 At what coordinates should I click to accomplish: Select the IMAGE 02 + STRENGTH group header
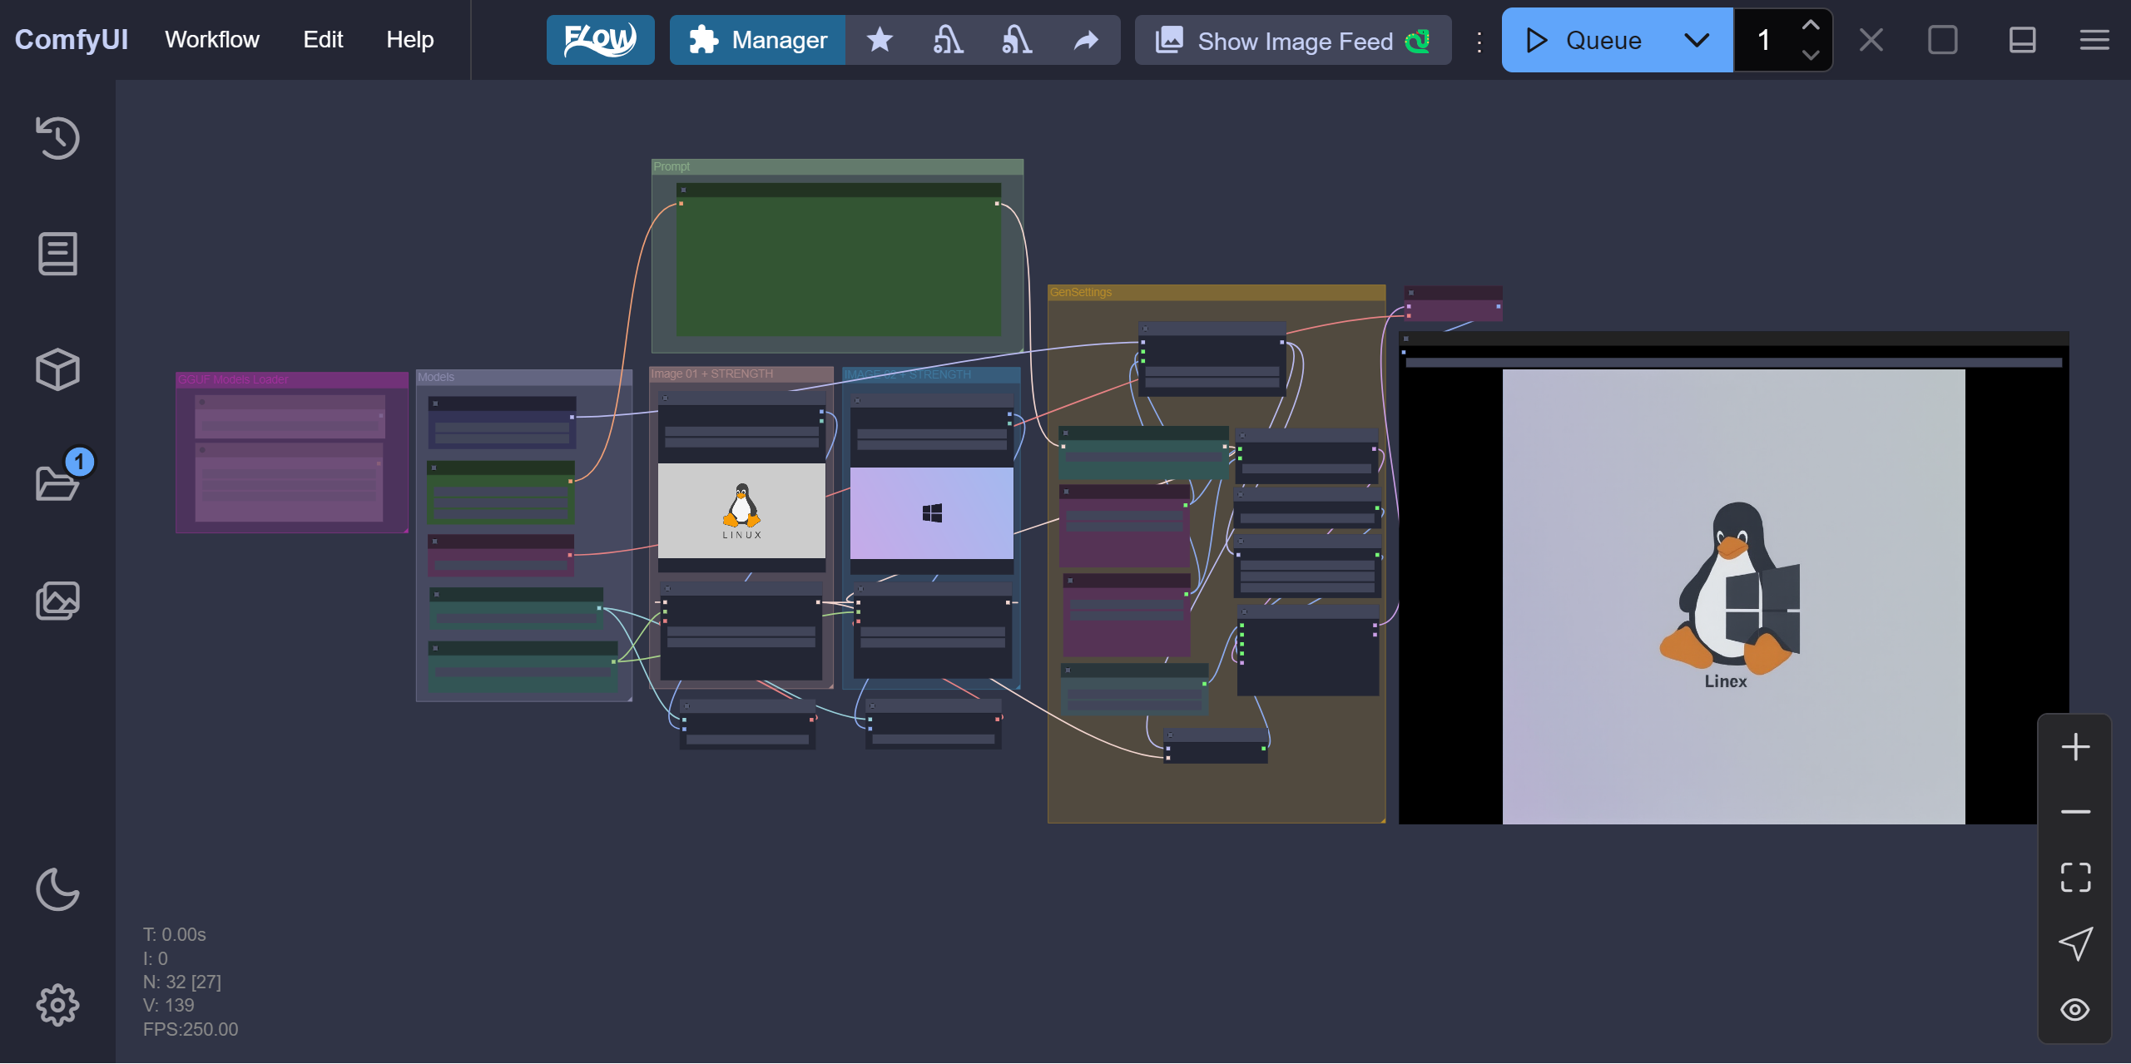[x=931, y=374]
